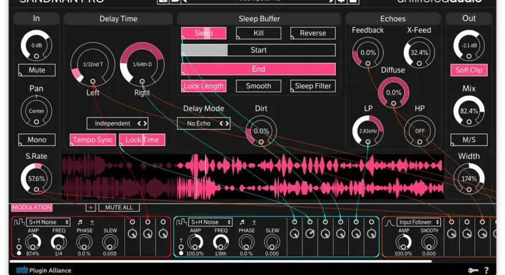This screenshot has height=275, width=505.
Task: Open the cyan modulator's S+H Noise dropdown
Action: pos(210,222)
